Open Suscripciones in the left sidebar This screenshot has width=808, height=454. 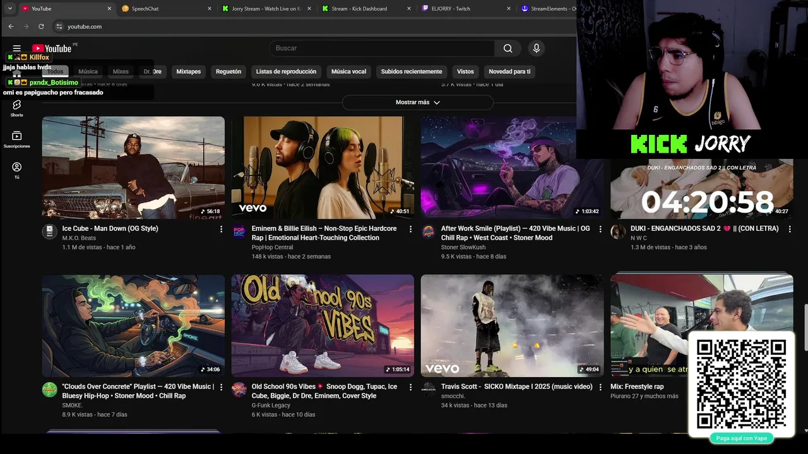click(x=17, y=140)
